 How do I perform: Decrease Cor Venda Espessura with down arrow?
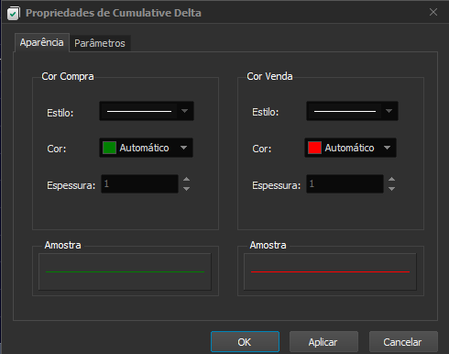click(391, 189)
